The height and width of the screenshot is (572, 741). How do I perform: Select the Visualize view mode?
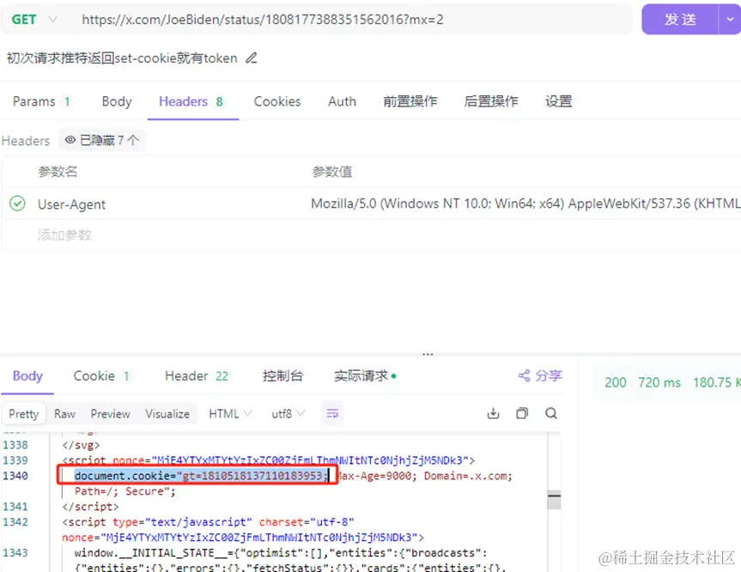coord(167,414)
